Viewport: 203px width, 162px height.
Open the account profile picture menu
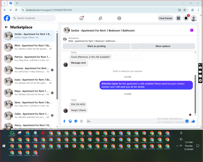click(194, 18)
